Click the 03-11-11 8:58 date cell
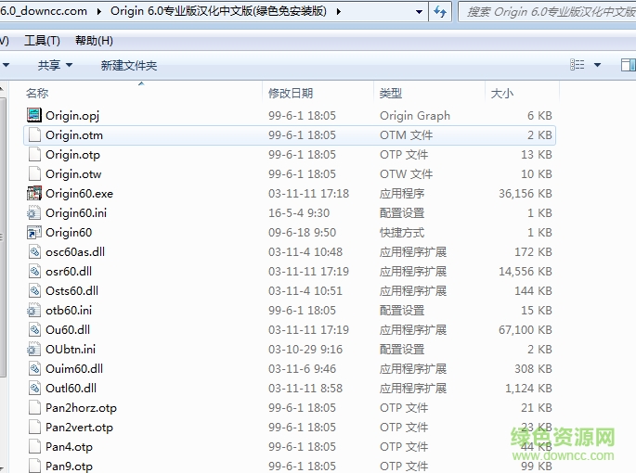This screenshot has width=636, height=473. [x=305, y=388]
